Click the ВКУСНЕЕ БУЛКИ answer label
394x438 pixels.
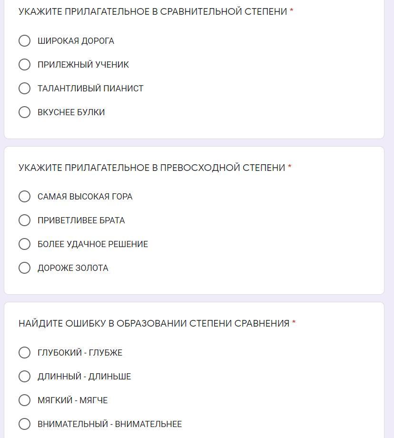71,112
